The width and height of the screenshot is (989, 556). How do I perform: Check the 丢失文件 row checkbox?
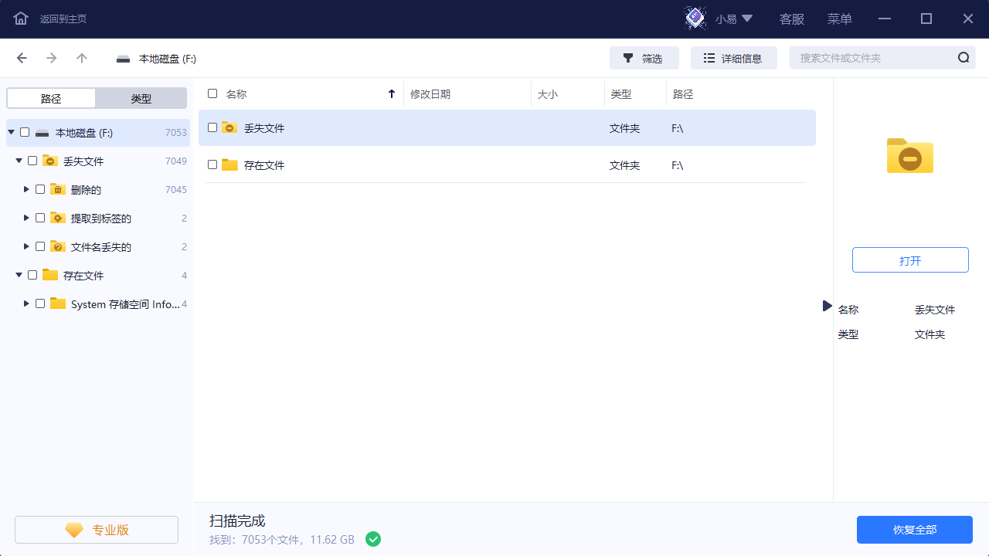pyautogui.click(x=212, y=127)
